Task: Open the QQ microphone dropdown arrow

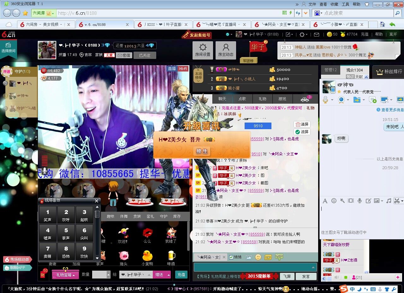Action: (332, 100)
